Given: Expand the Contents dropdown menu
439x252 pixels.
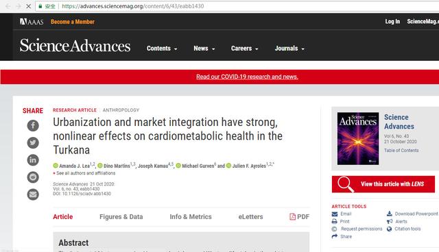Looking at the screenshot, I should click(162, 49).
